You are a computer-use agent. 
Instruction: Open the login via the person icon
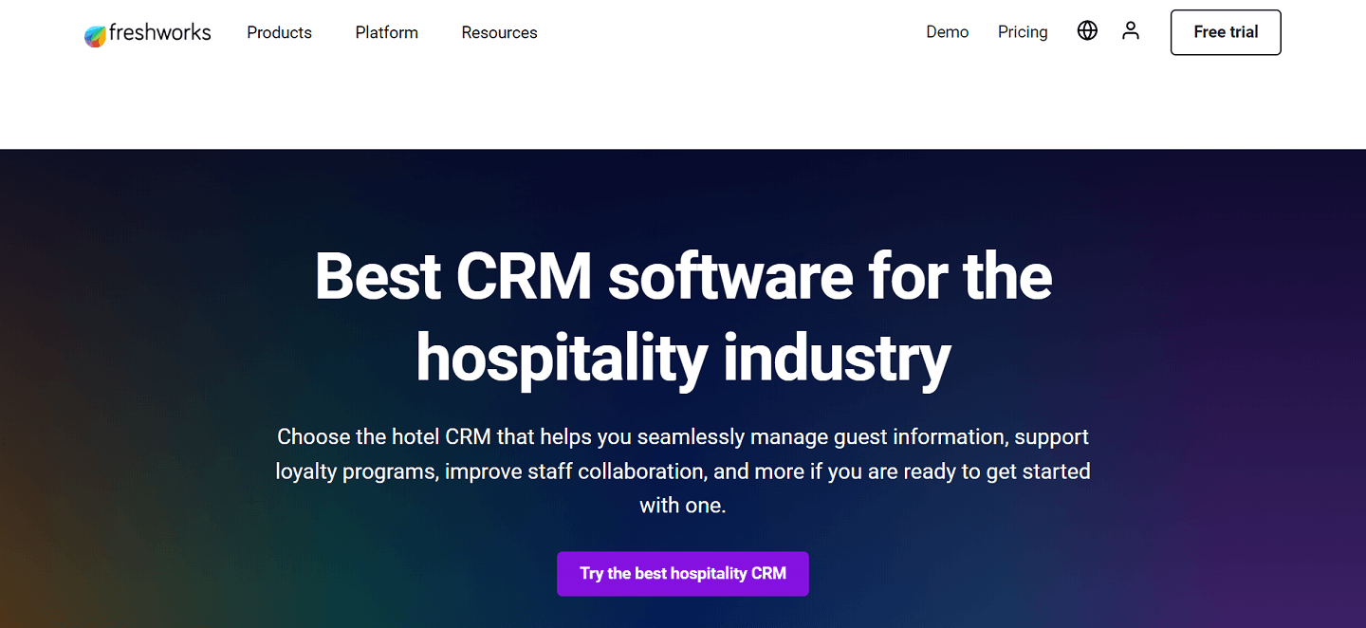click(x=1131, y=30)
